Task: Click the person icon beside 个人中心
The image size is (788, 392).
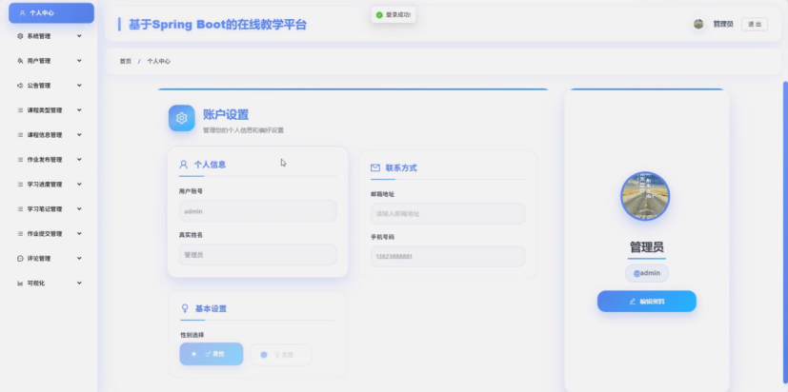Action: (22, 13)
